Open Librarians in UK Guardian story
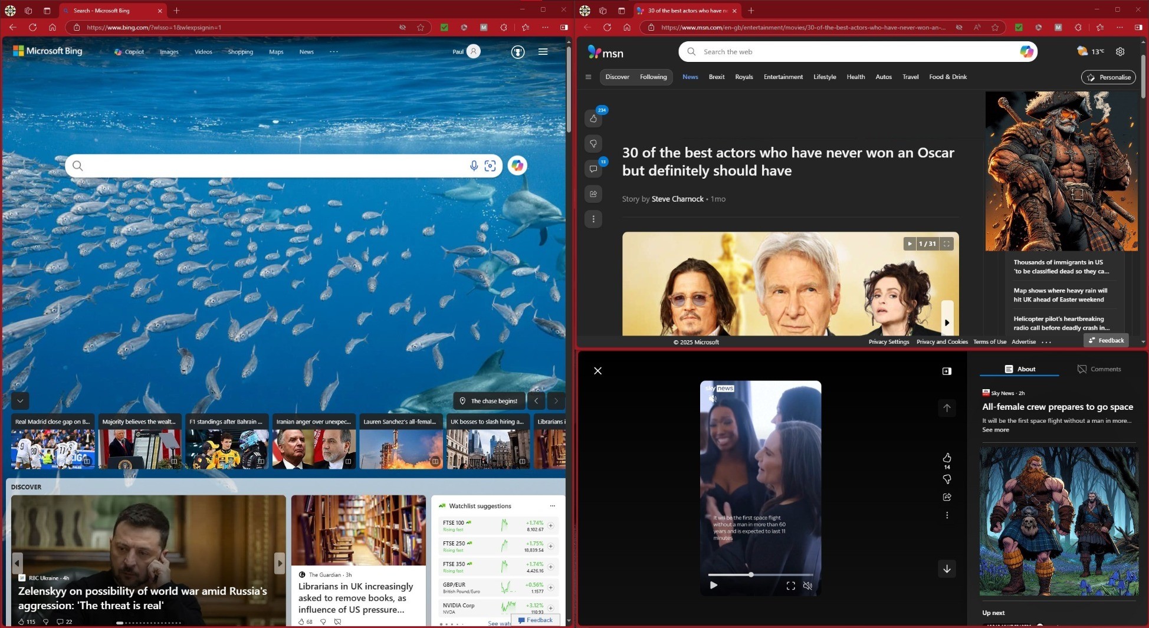The height and width of the screenshot is (628, 1149). 356,598
